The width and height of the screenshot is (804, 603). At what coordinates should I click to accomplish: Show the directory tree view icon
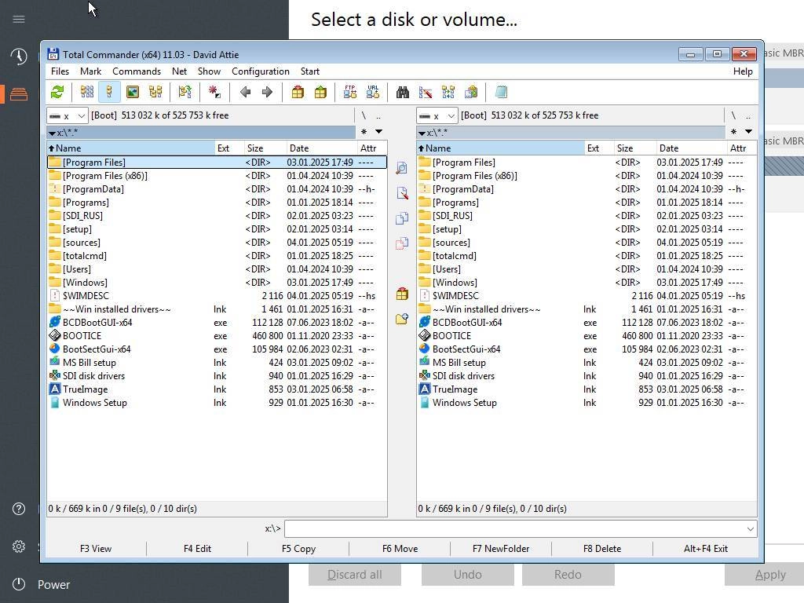coord(155,93)
